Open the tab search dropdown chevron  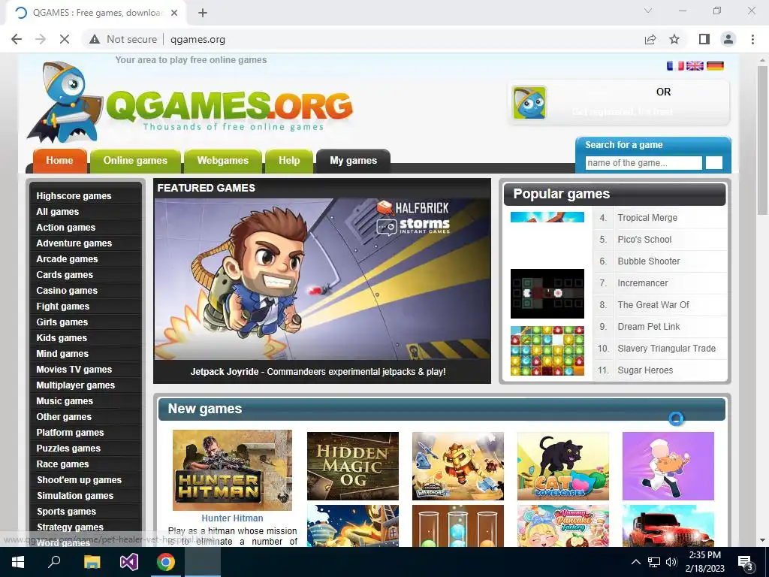pyautogui.click(x=648, y=11)
